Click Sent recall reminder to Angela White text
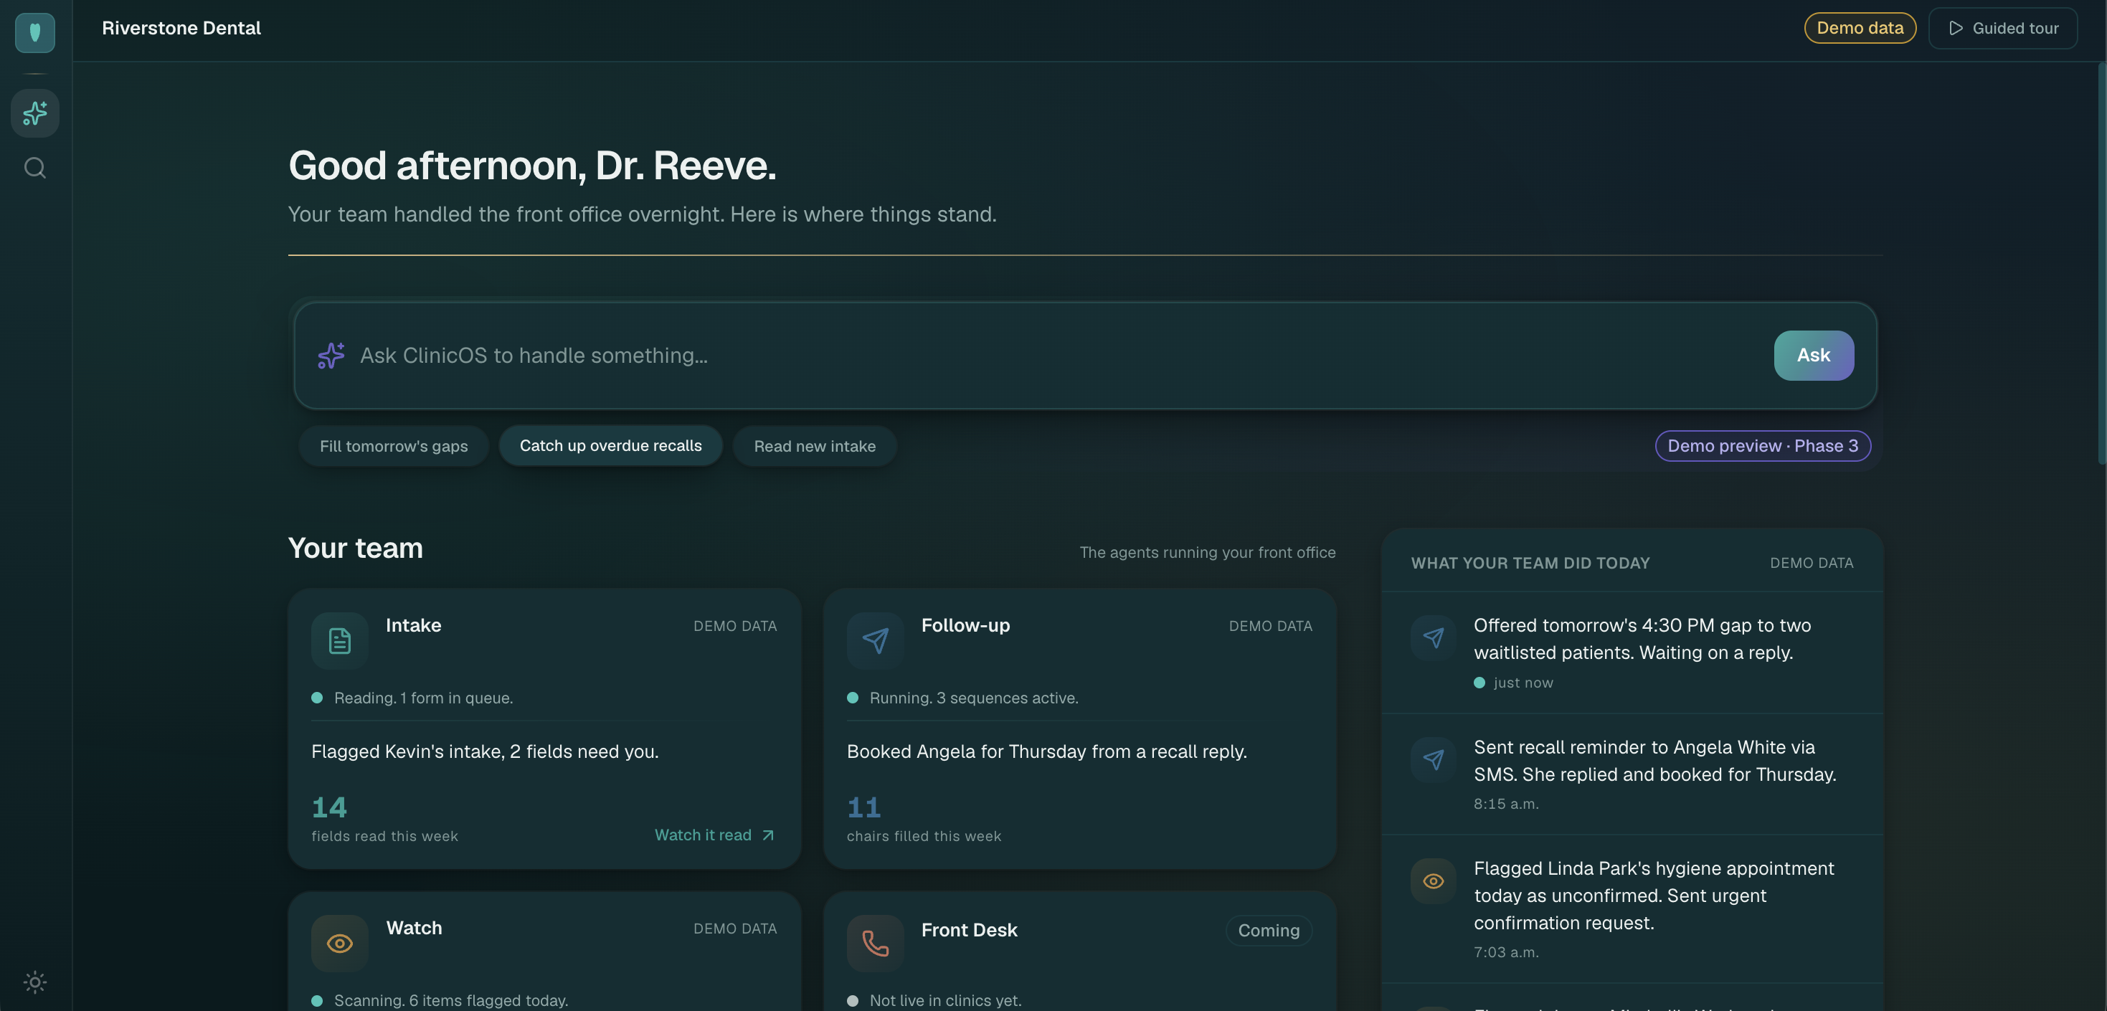 pyautogui.click(x=1654, y=761)
